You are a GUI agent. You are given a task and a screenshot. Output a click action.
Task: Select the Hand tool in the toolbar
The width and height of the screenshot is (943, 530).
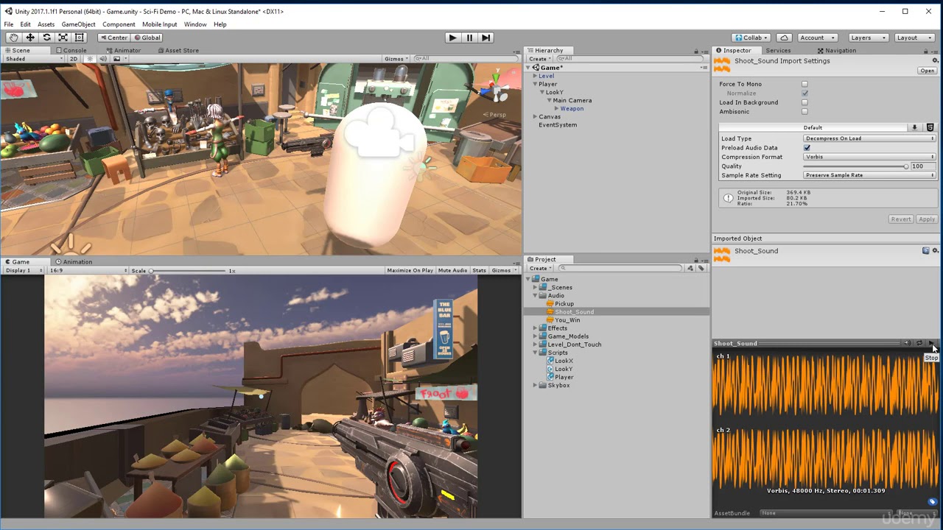(13, 38)
